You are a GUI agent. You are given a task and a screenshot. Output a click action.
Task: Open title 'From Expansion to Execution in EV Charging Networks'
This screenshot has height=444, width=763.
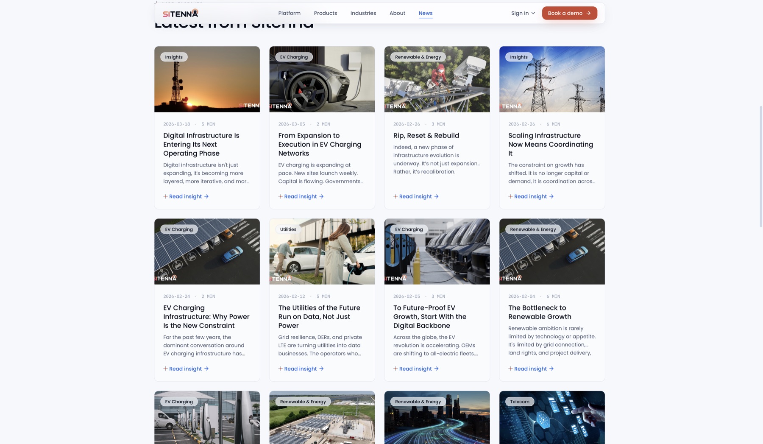tap(320, 144)
